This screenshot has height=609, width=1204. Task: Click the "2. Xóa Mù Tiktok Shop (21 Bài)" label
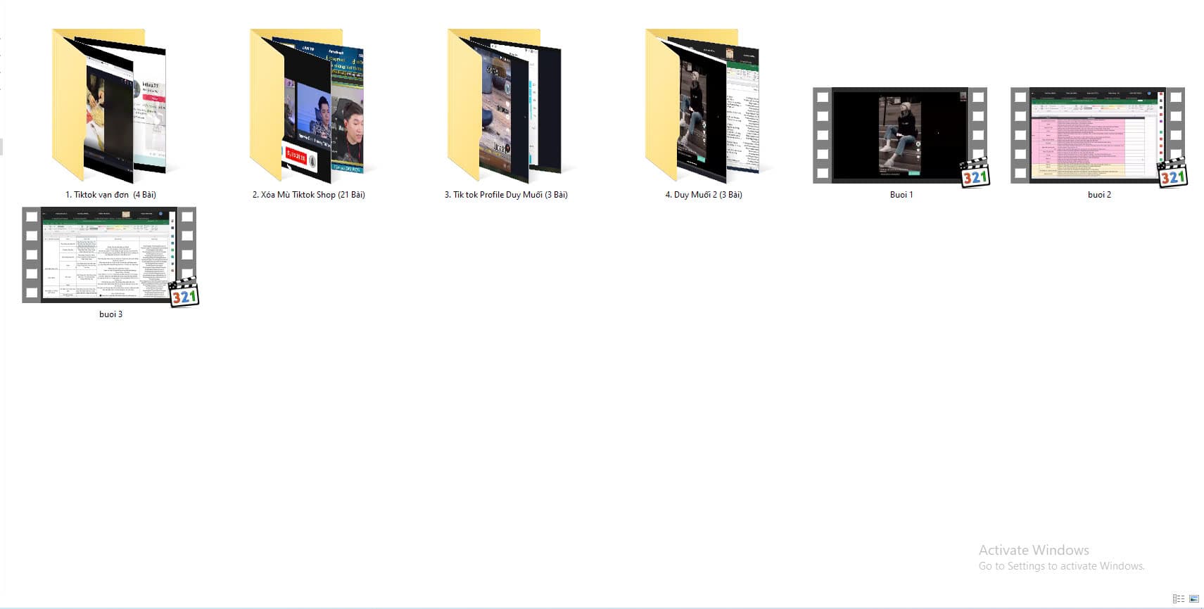(308, 195)
